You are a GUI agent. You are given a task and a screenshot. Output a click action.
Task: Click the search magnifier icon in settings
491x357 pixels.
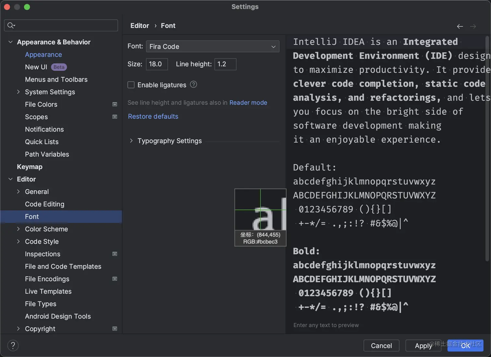click(x=11, y=25)
